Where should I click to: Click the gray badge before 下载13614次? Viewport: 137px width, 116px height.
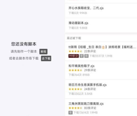click(71, 112)
